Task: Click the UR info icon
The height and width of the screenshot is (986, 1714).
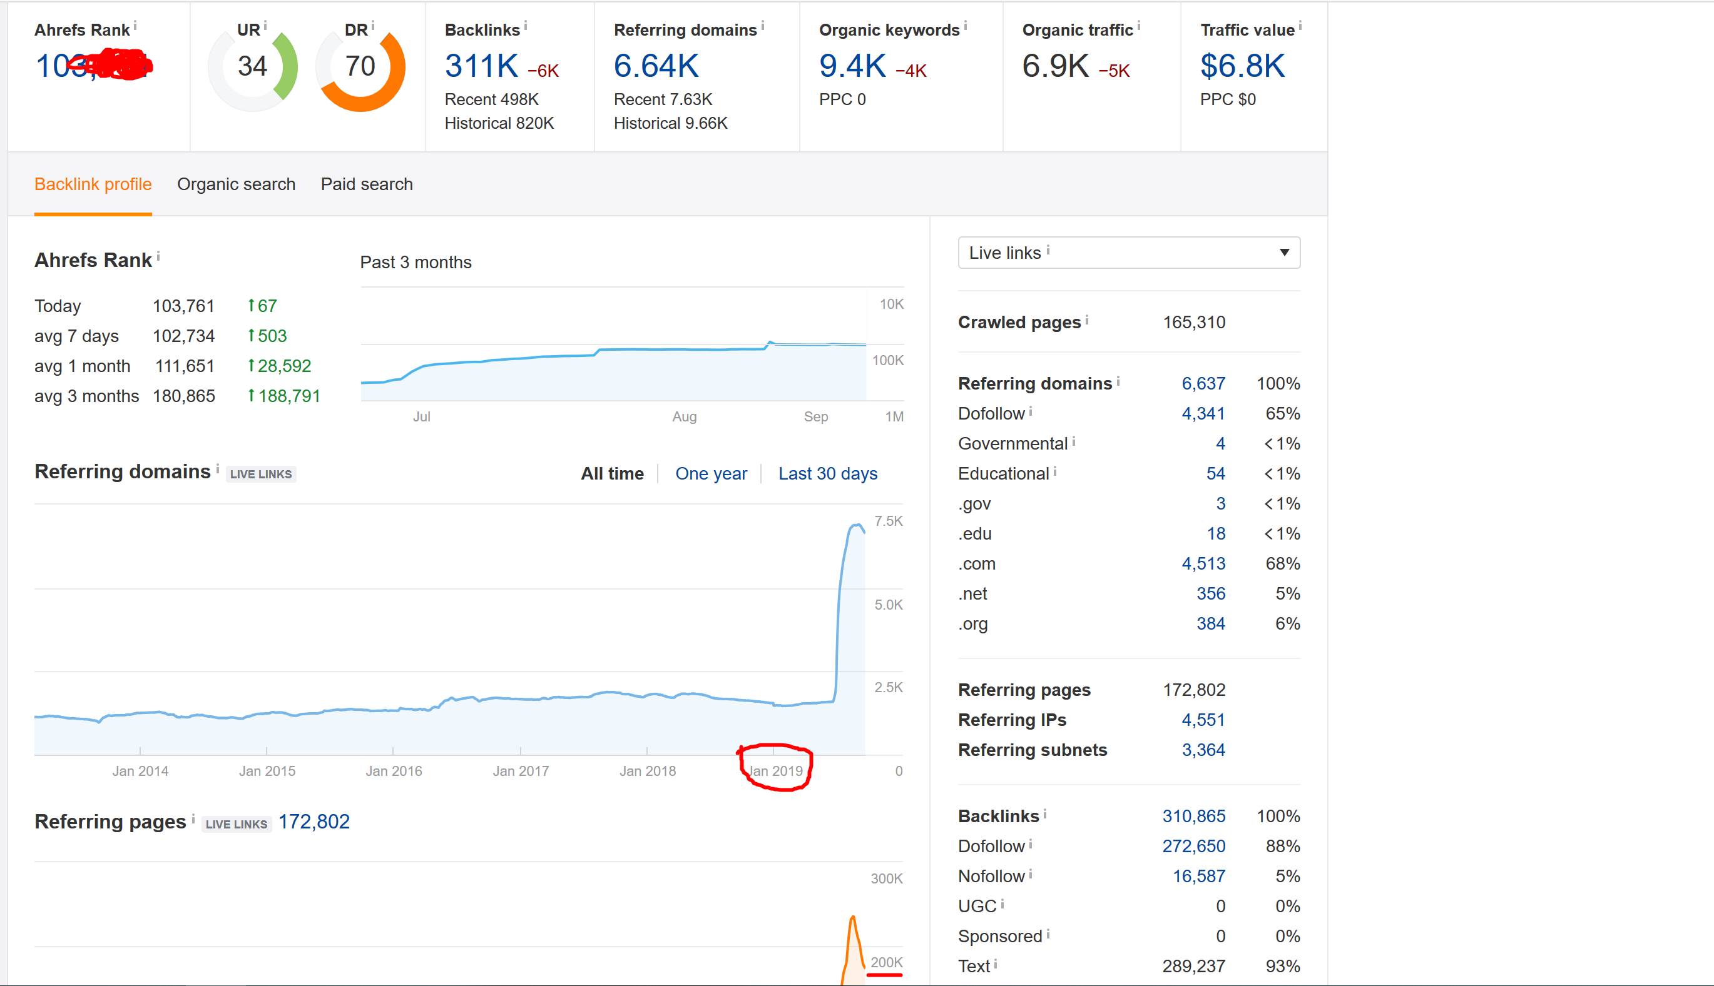Action: [265, 26]
